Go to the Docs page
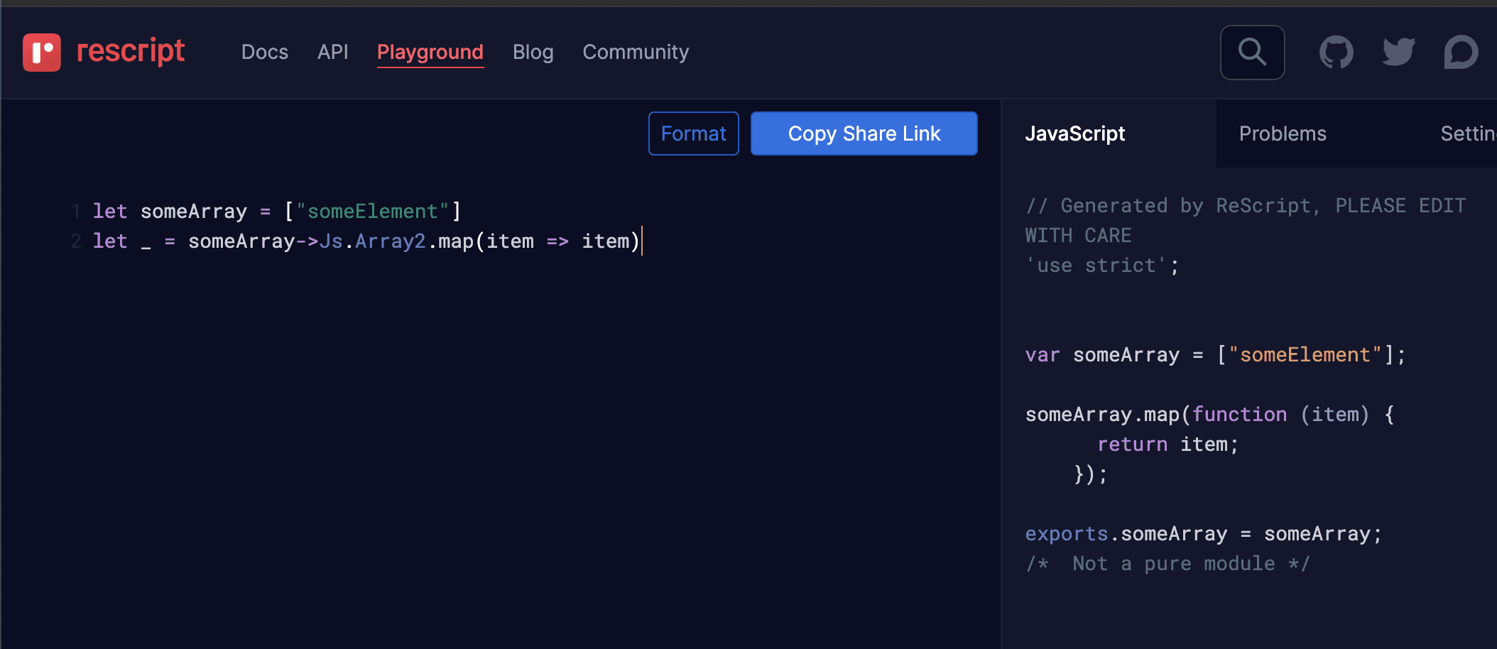The width and height of the screenshot is (1497, 649). (264, 52)
